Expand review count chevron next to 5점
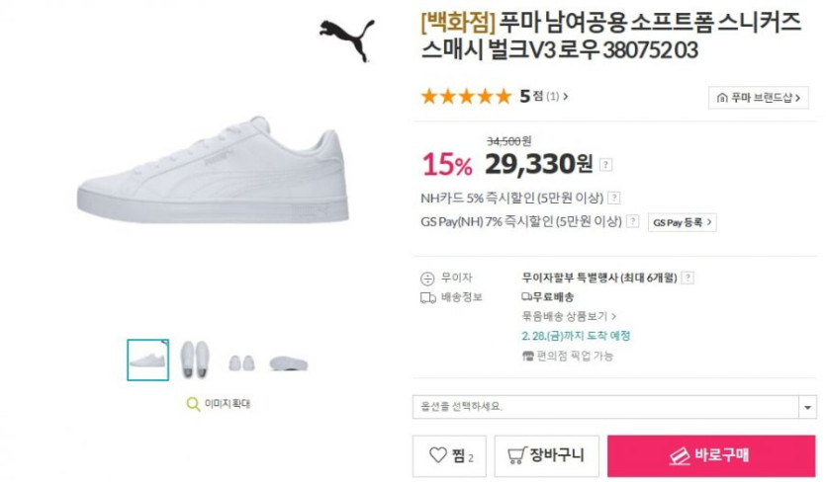The height and width of the screenshot is (482, 826). point(565,97)
